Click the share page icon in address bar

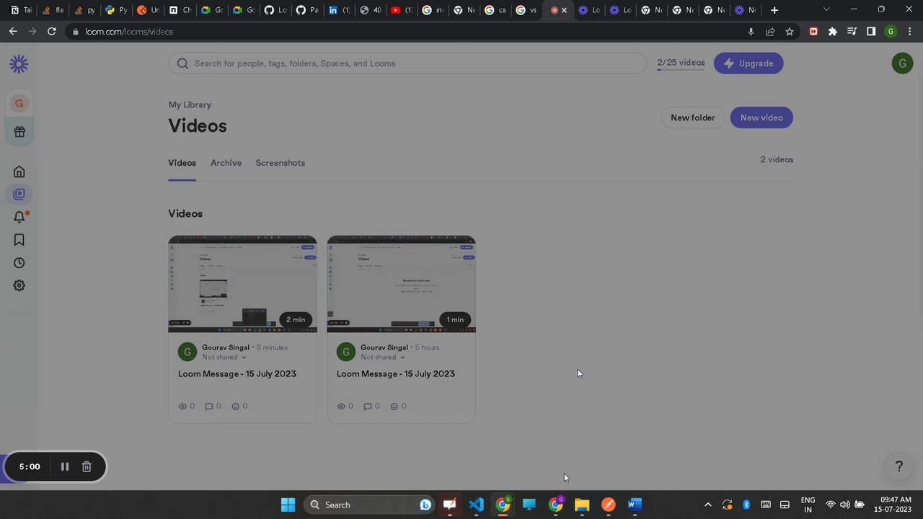tap(770, 32)
